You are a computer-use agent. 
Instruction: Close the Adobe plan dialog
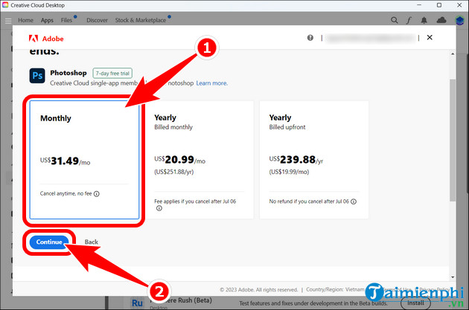click(x=430, y=37)
